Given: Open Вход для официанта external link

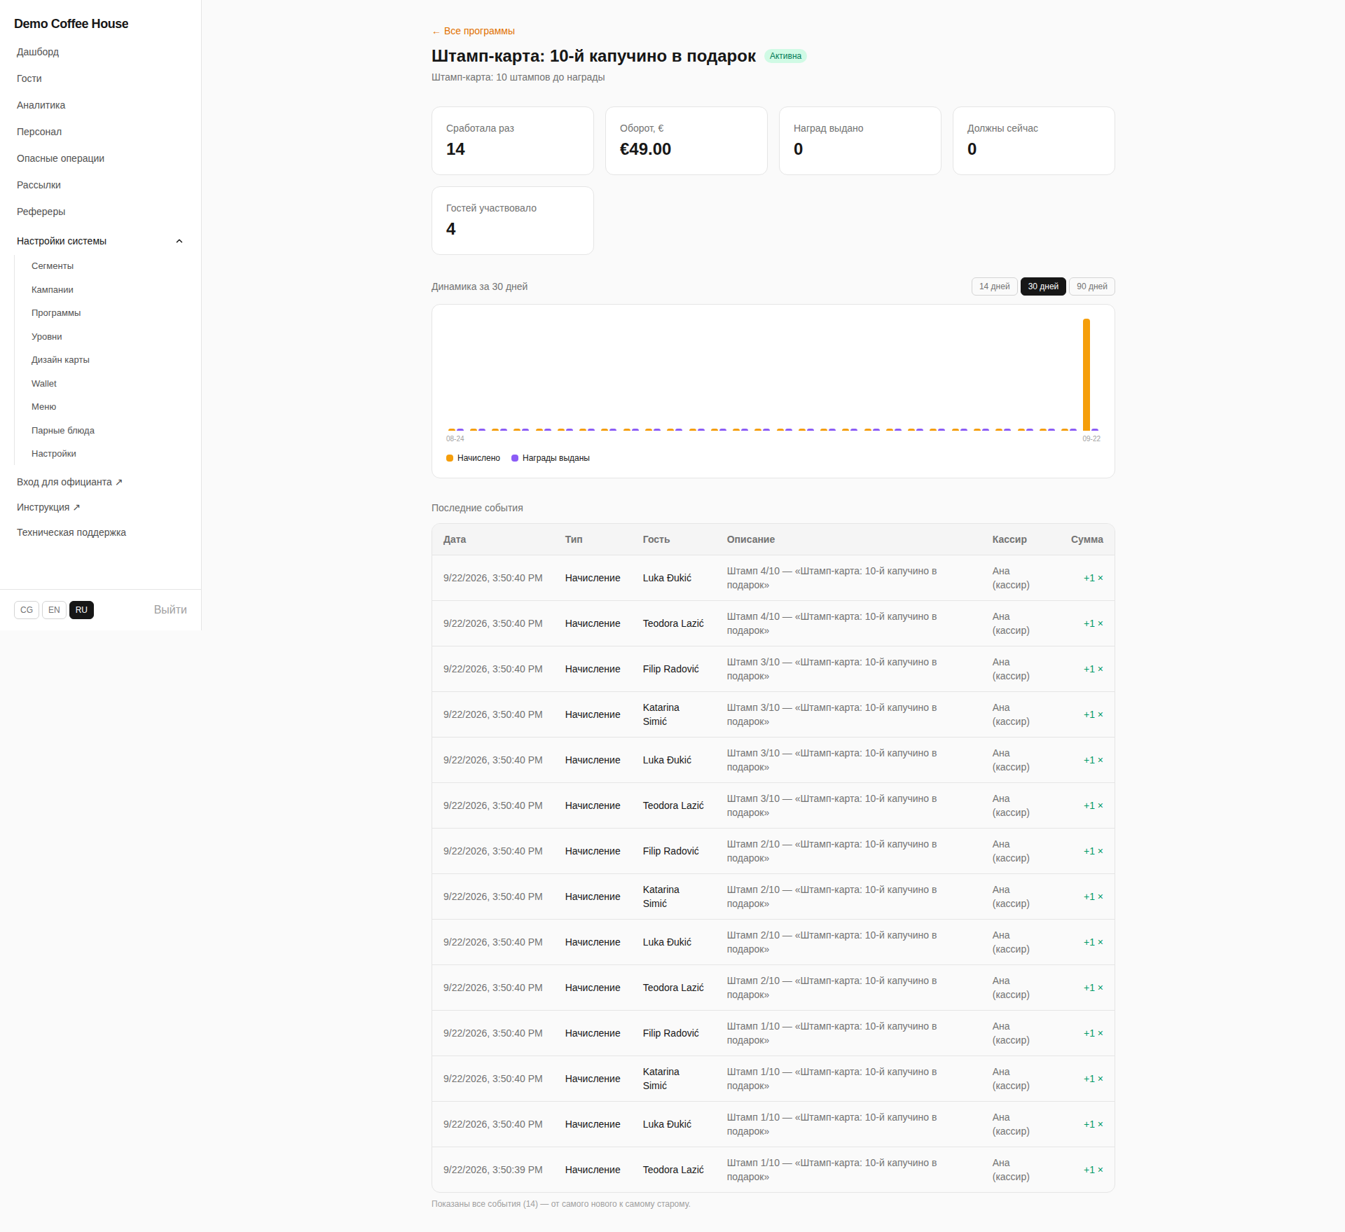Looking at the screenshot, I should (69, 482).
